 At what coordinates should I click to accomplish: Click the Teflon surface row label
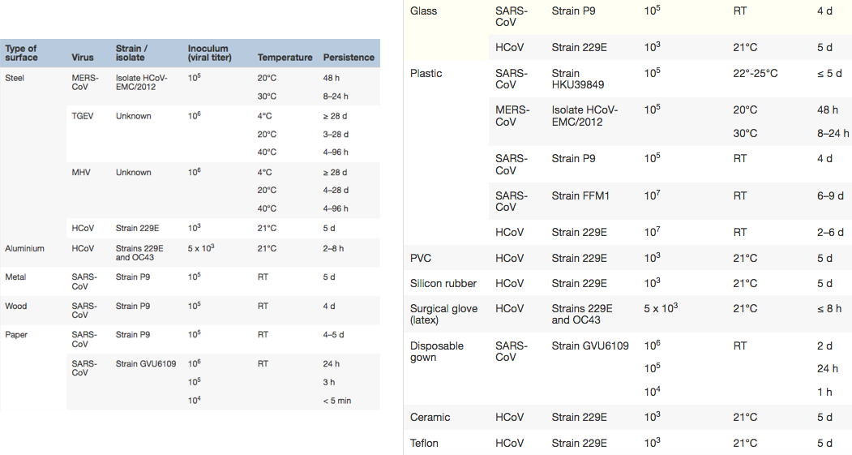click(424, 444)
